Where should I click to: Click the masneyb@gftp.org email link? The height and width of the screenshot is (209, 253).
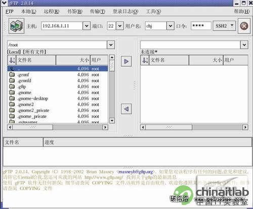click(x=136, y=172)
